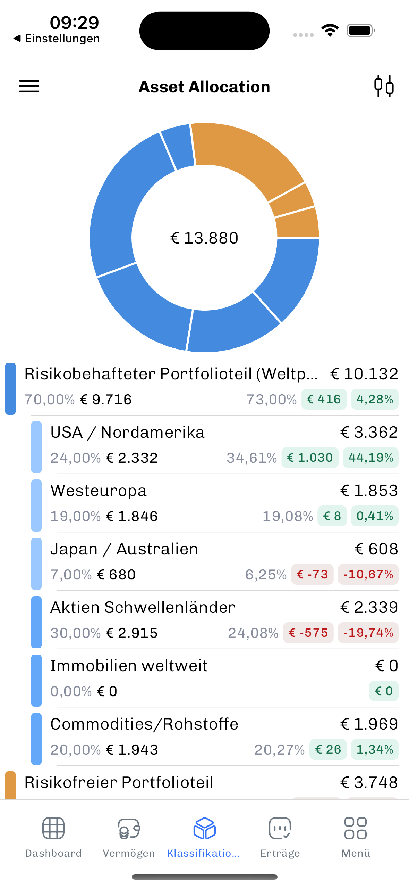Tap the Dashboard grid icon
Screen dimensions: 409x888
pos(53,828)
